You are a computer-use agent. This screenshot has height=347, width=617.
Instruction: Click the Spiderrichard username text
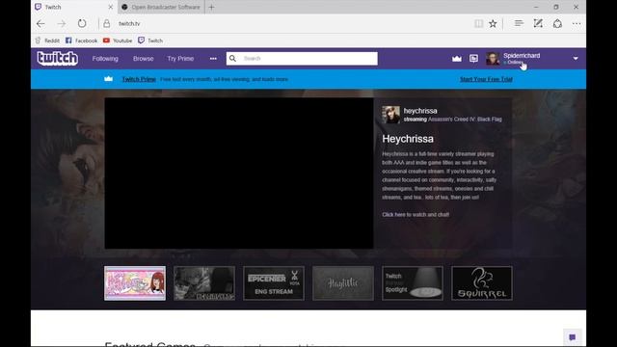[522, 56]
